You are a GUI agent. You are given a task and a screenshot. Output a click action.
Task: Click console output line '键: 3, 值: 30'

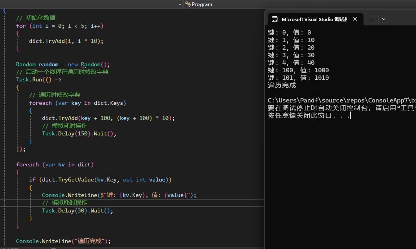click(291, 55)
